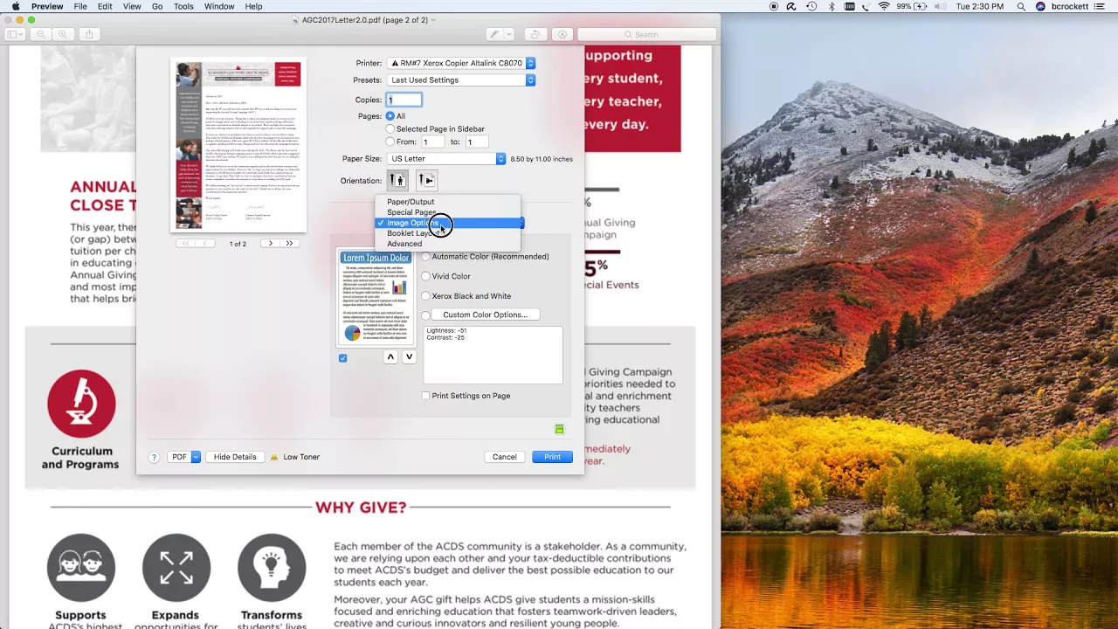Go to the next preview page
This screenshot has height=629, width=1118.
(271, 244)
